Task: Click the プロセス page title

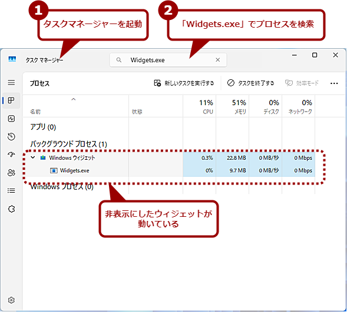Action: click(39, 83)
